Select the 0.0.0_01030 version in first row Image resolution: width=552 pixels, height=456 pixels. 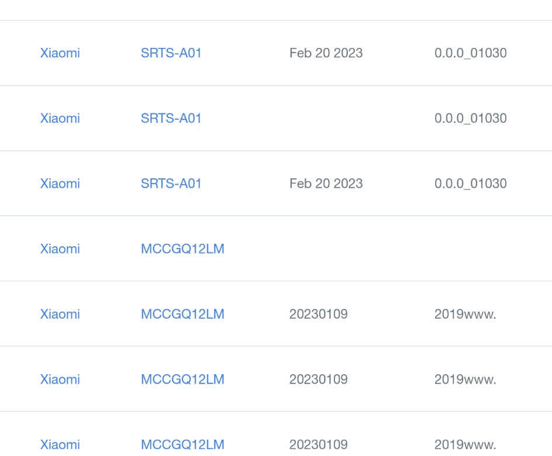coord(470,53)
